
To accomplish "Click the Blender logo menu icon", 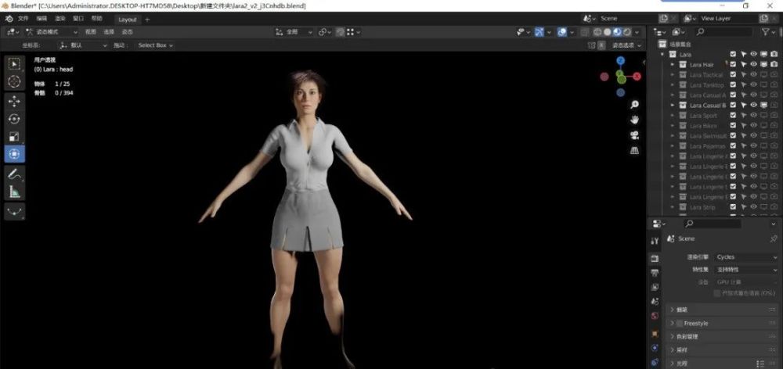I will [9, 19].
